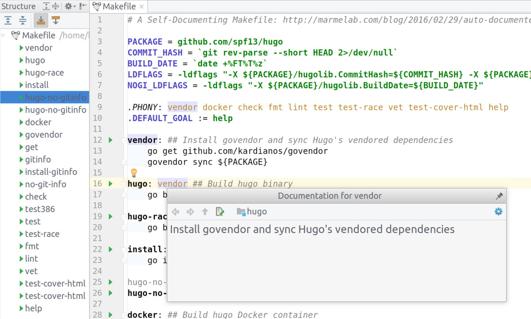Click the run gutter arrow on line 28
Screen dimensions: 531x319
(x=111, y=315)
